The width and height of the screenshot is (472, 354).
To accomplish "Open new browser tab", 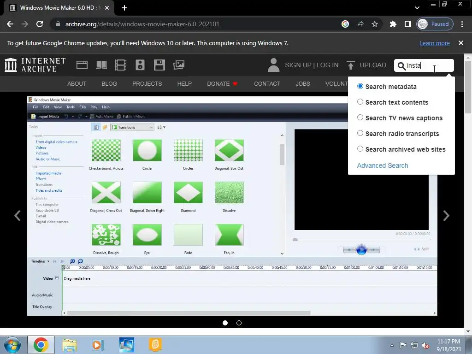I will click(124, 8).
